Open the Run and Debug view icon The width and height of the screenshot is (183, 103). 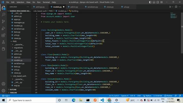point(3,28)
